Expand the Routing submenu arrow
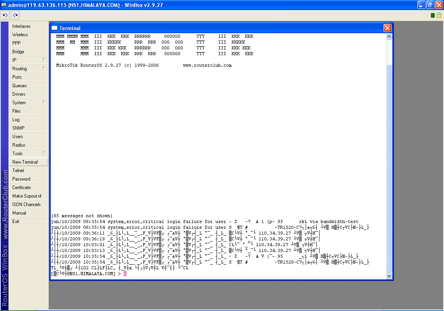444x311 pixels. [x=44, y=68]
